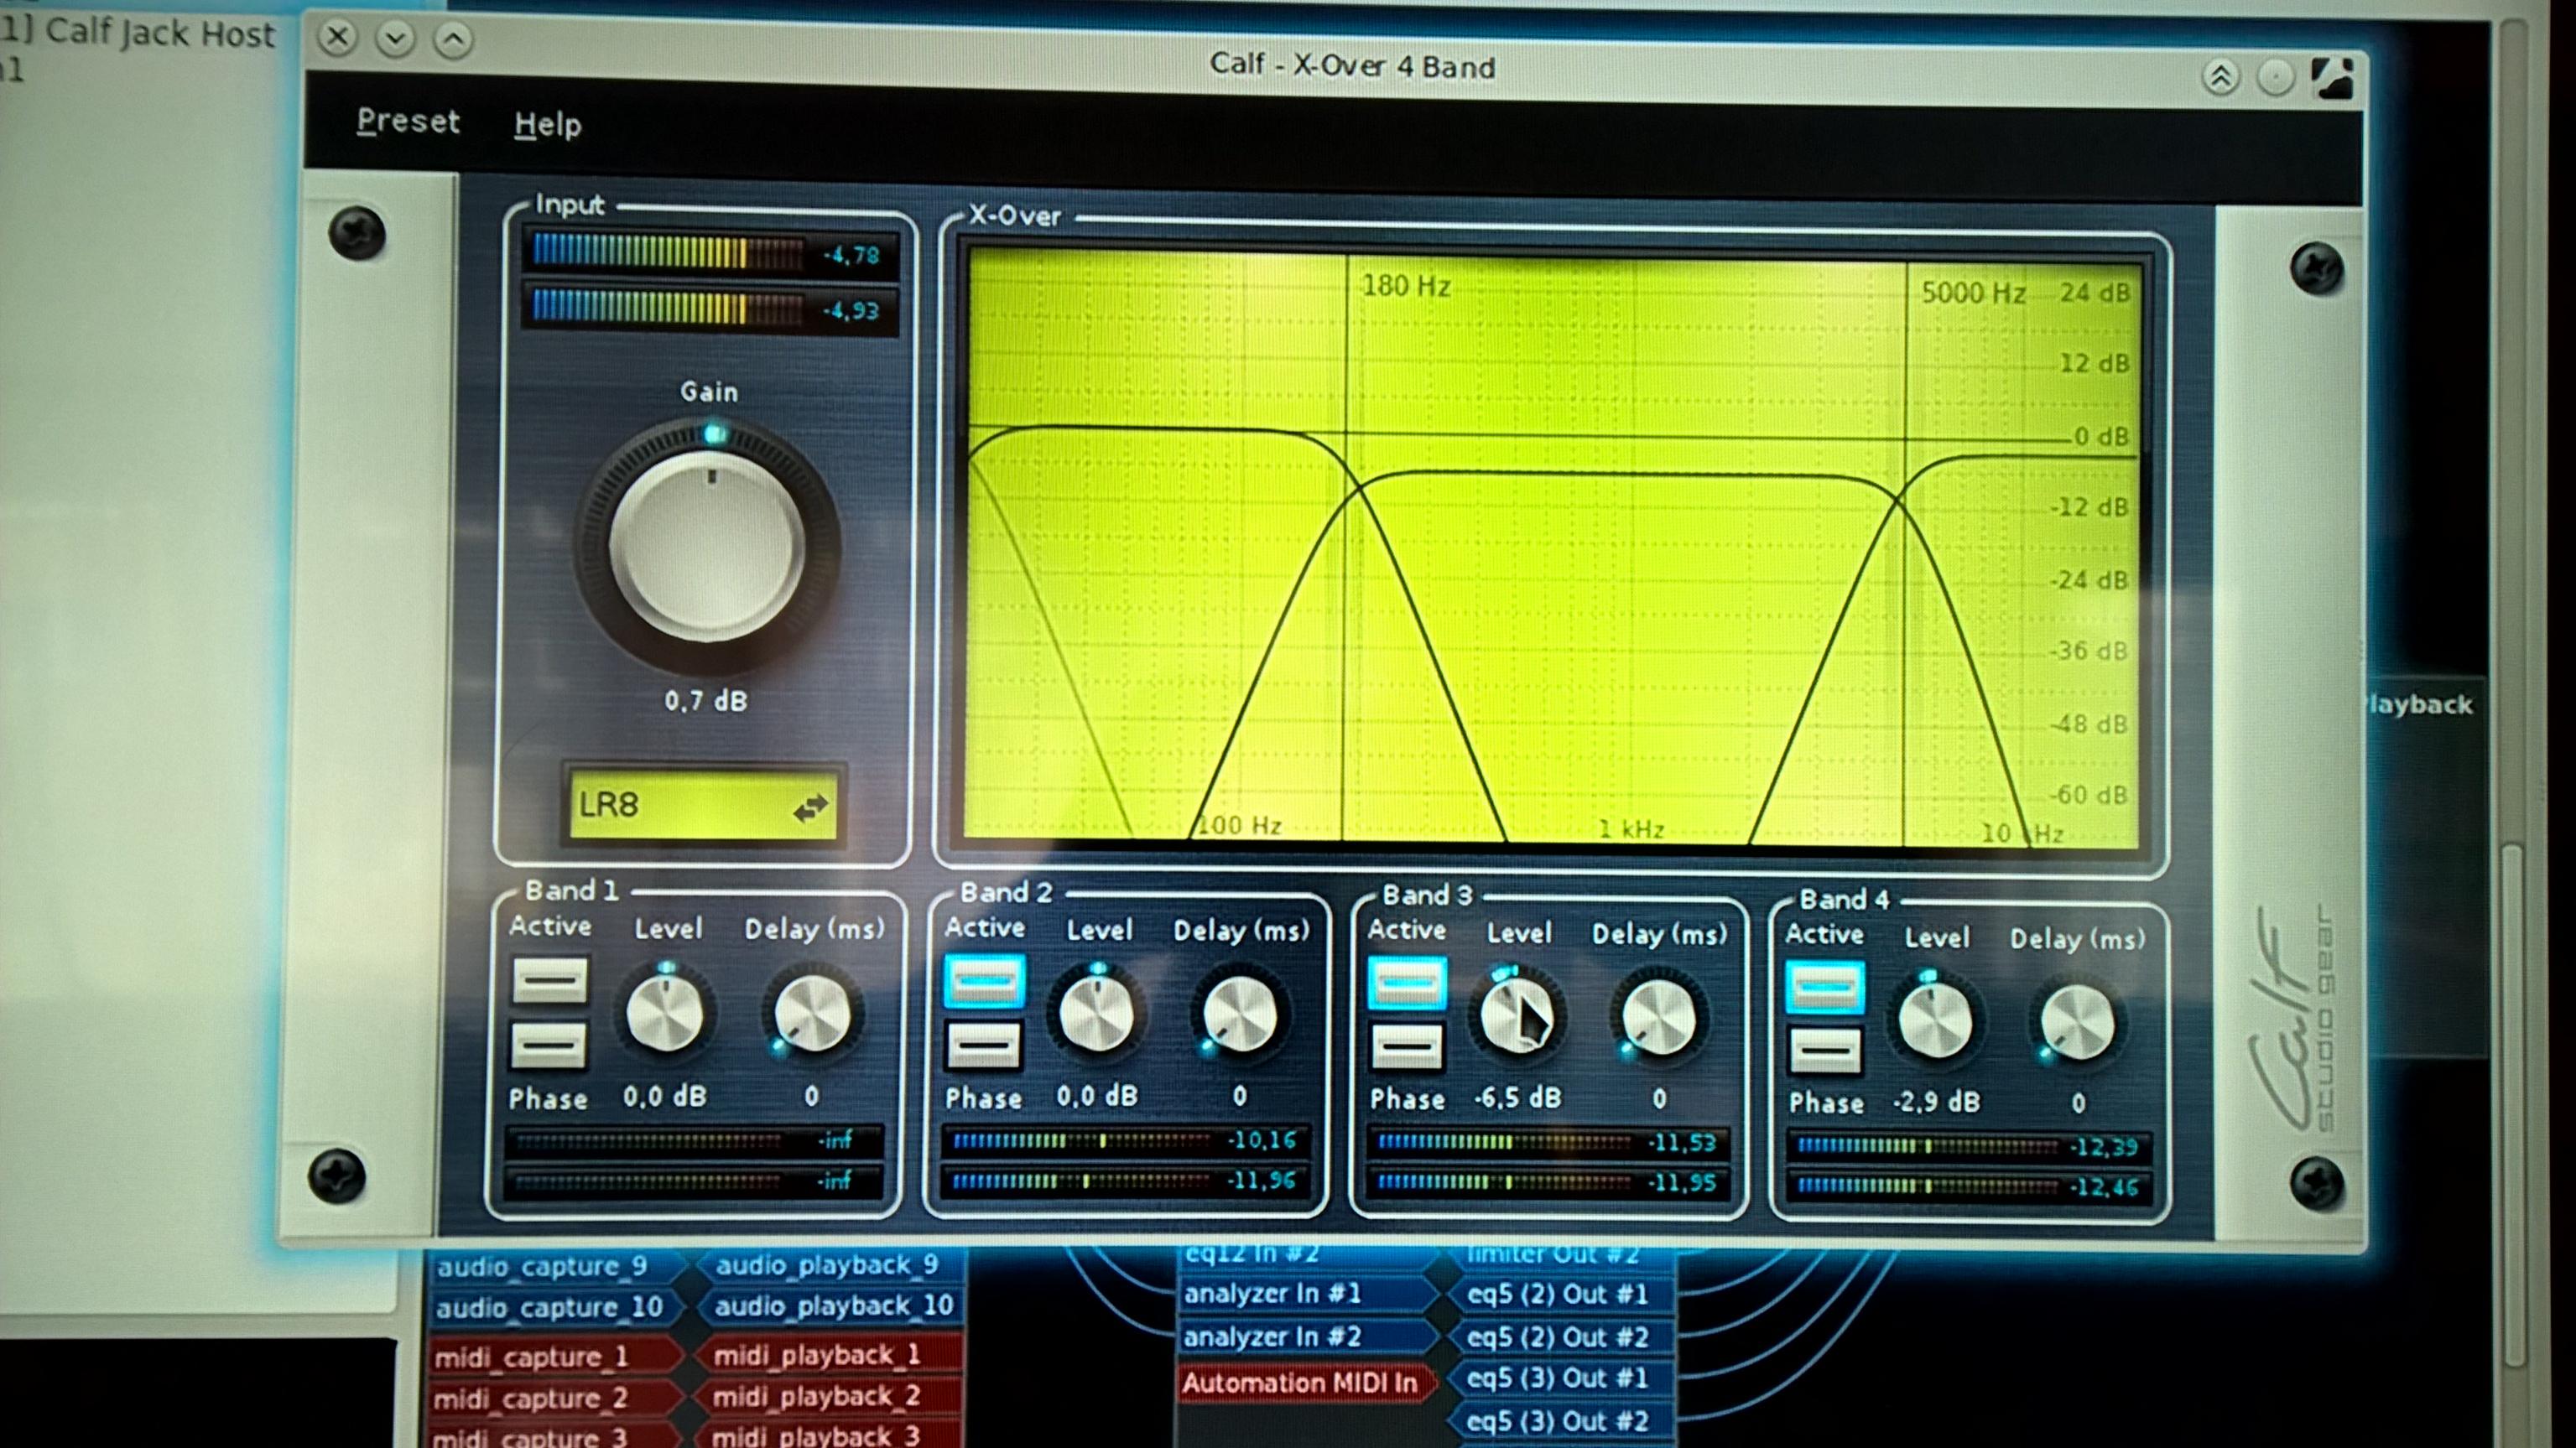This screenshot has width=2576, height=1448.
Task: Click Band 4 level value -2,9 dB
Action: [1936, 1103]
